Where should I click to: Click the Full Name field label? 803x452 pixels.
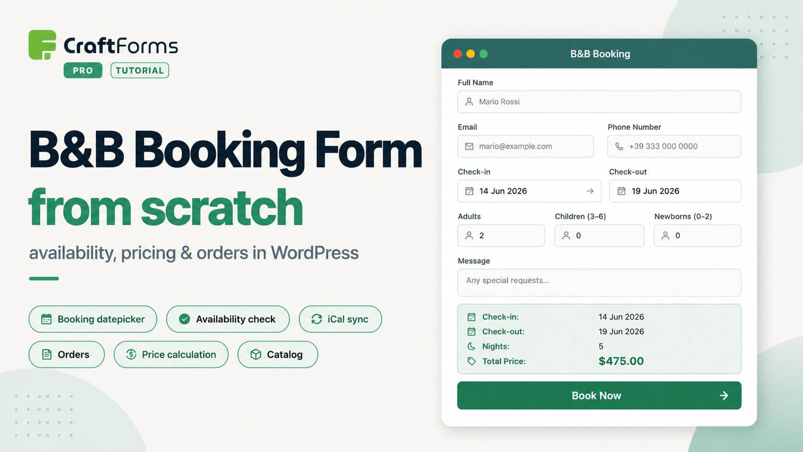click(475, 83)
